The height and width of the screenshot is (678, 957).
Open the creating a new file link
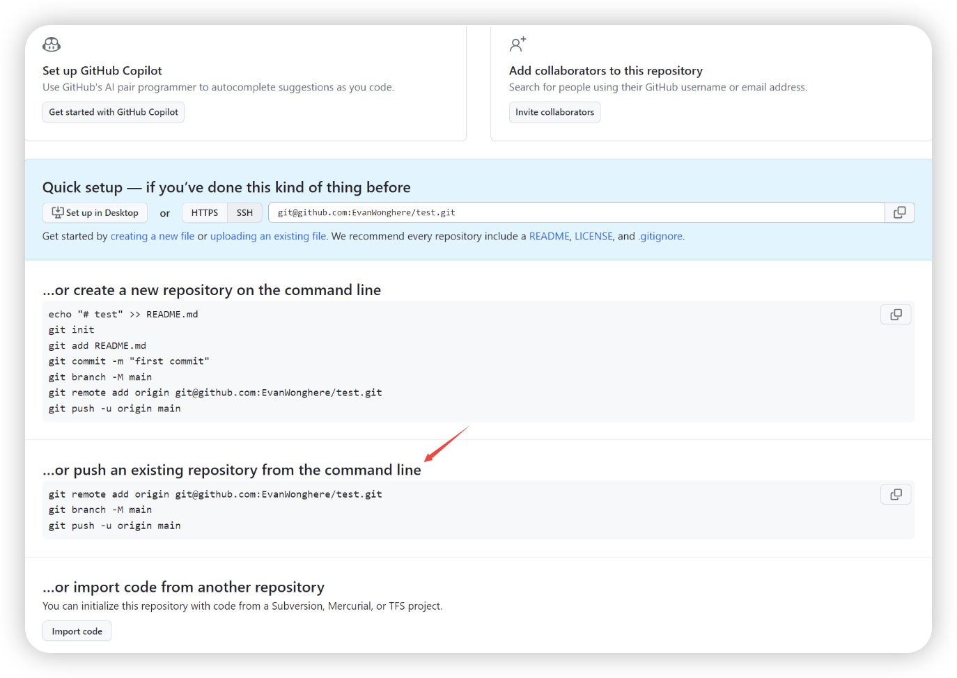153,237
